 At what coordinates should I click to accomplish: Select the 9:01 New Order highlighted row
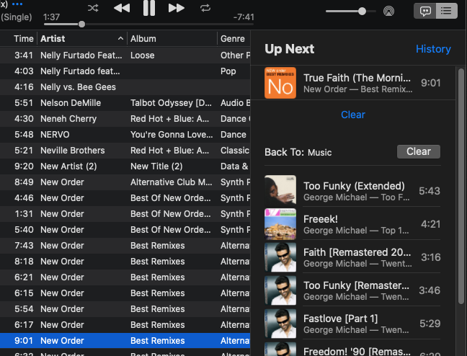[125, 341]
